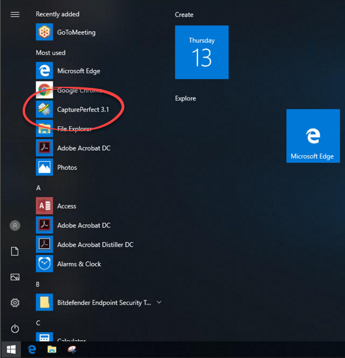Open GoToMeeting from Recently added
Screen dimensions: 345x358
click(x=76, y=32)
